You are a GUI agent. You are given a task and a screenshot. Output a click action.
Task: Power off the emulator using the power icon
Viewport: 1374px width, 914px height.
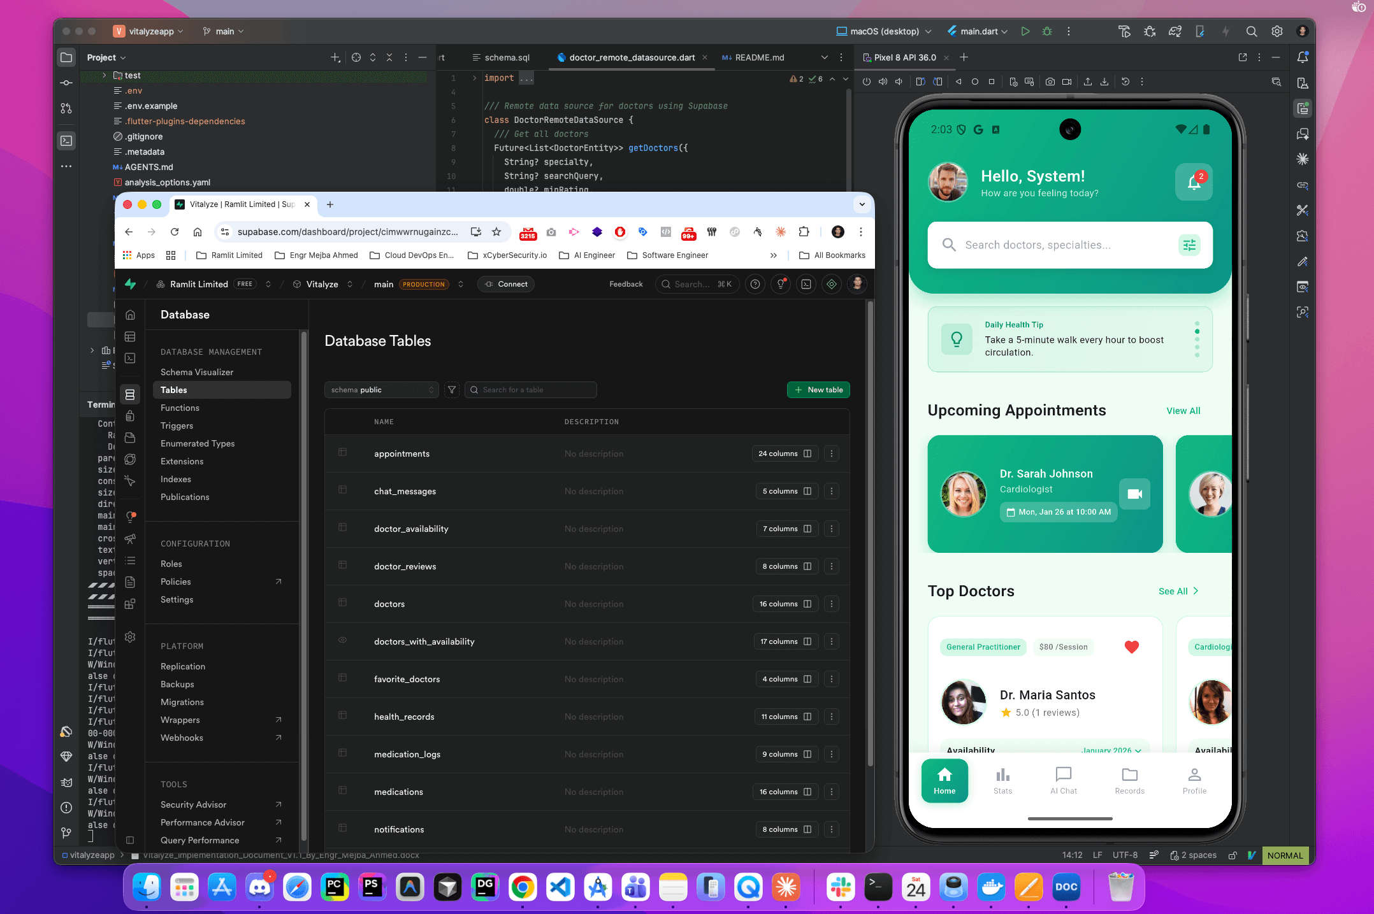pyautogui.click(x=866, y=82)
